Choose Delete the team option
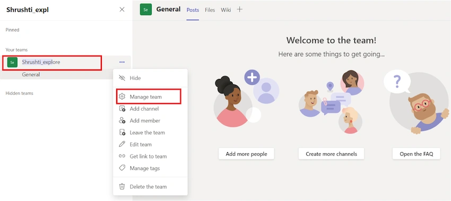This screenshot has width=451, height=201. tap(150, 187)
